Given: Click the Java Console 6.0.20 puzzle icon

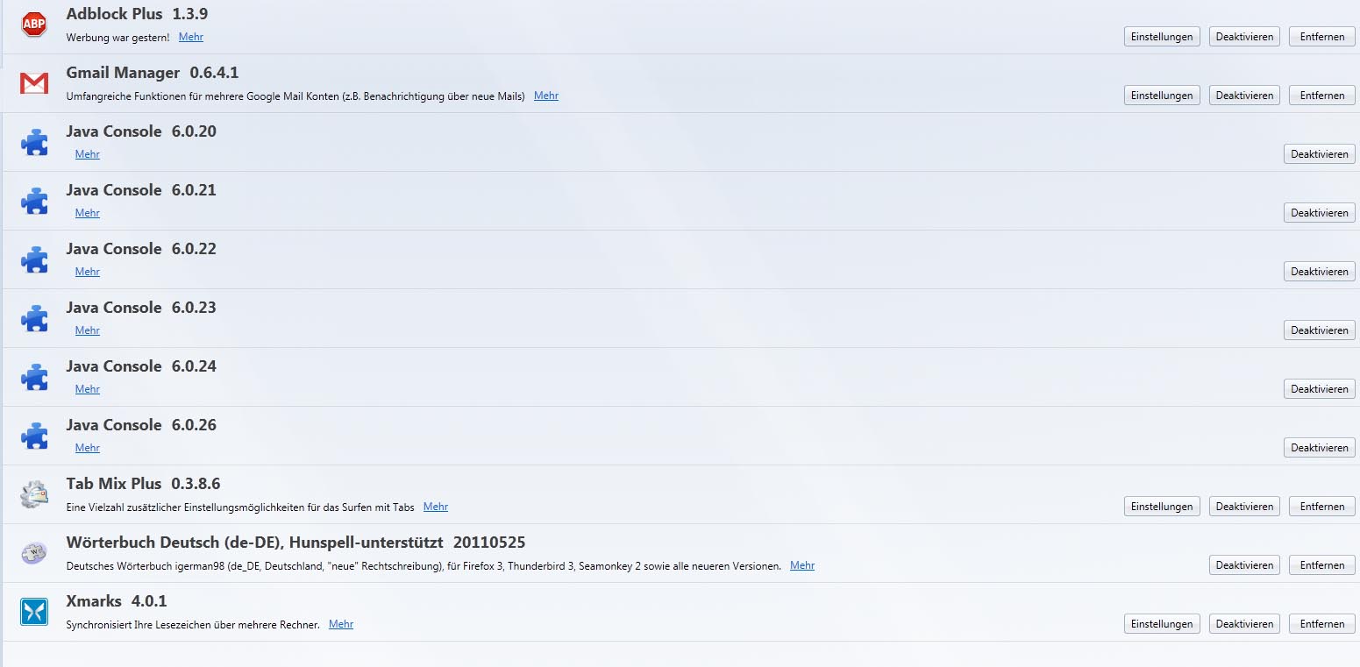Looking at the screenshot, I should pos(34,142).
